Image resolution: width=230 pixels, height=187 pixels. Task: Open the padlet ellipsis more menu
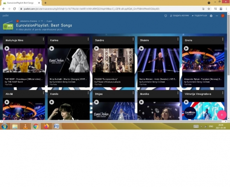217,16
